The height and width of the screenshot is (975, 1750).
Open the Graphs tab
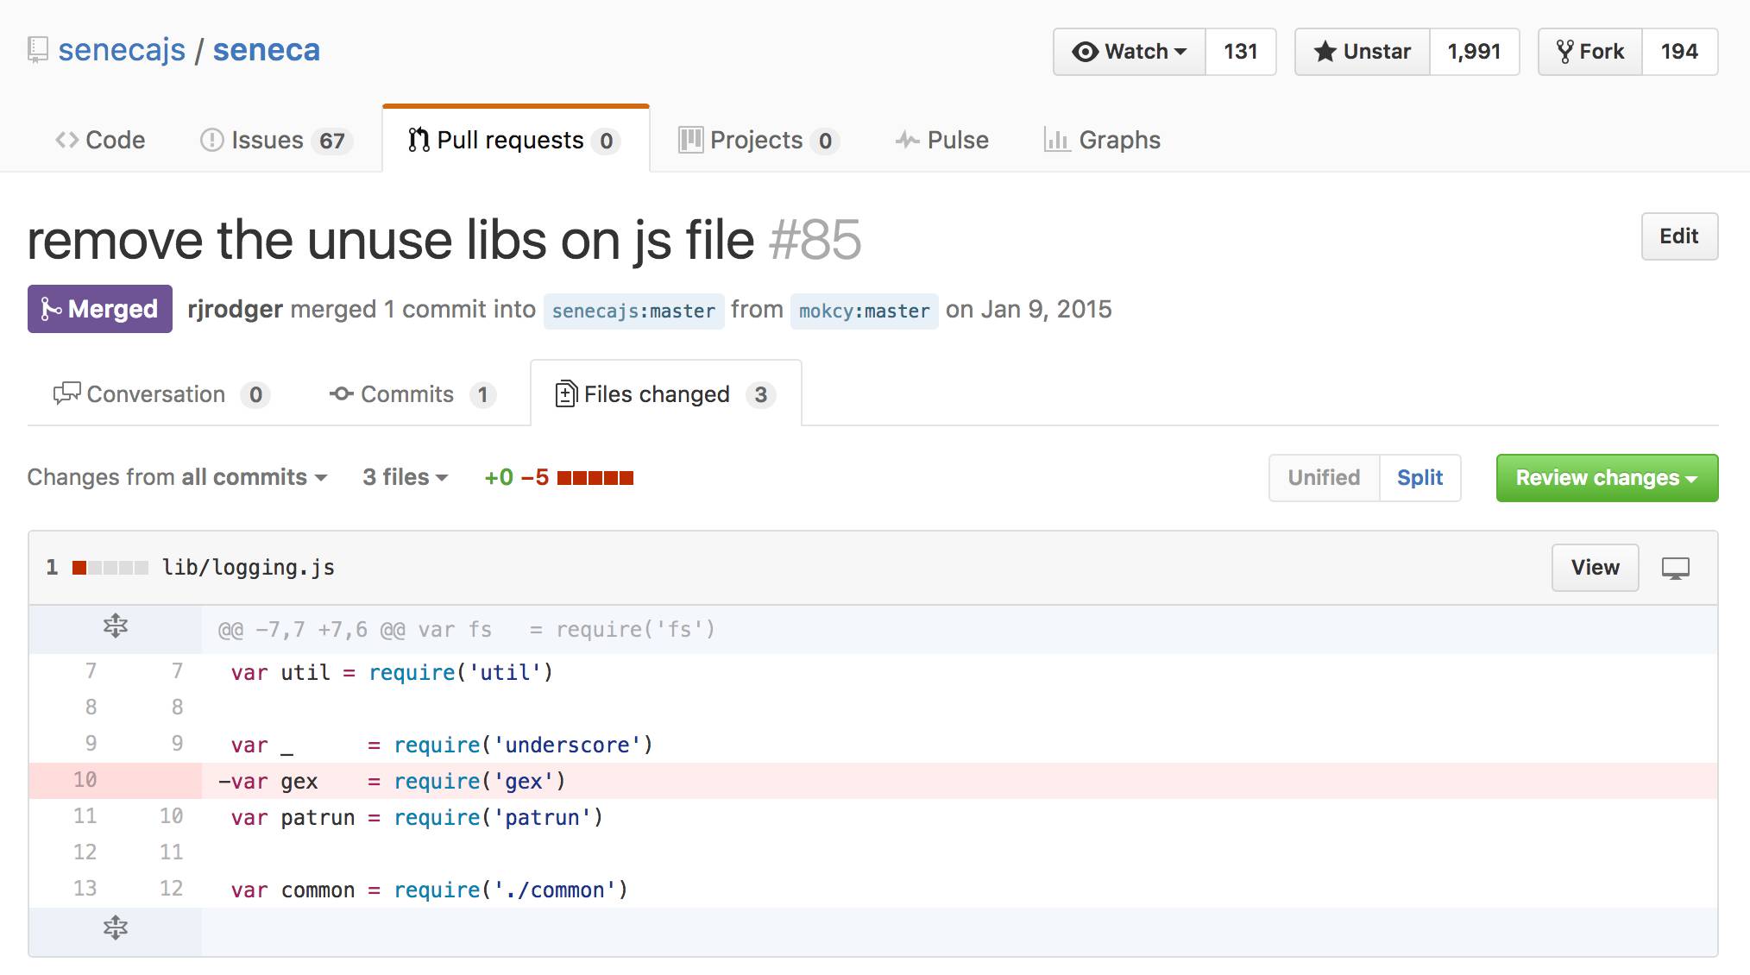click(1102, 140)
